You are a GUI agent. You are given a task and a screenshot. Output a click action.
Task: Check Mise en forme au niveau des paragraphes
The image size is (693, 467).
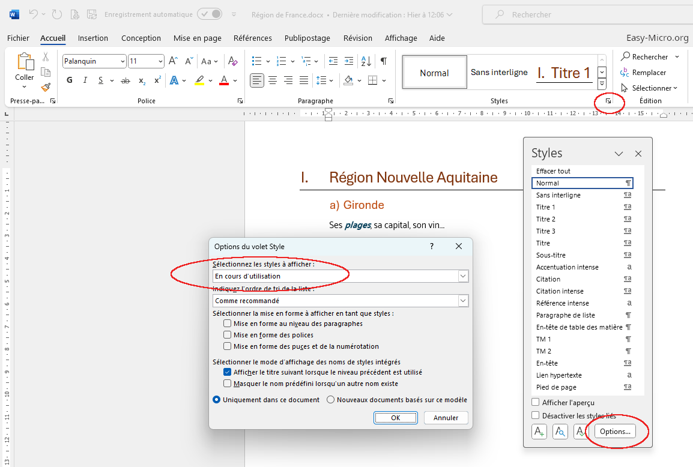(x=227, y=324)
